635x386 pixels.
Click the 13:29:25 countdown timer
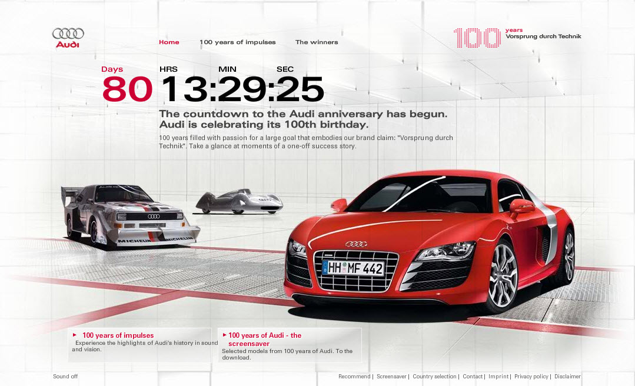coord(242,89)
